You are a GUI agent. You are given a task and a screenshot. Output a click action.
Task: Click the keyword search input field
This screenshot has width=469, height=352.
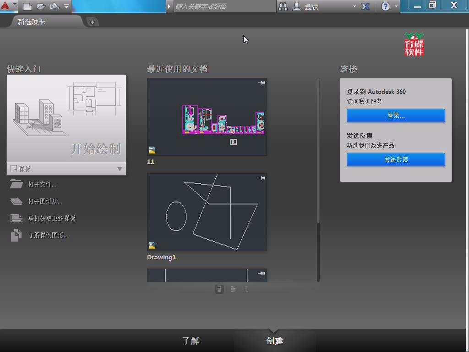tap(224, 6)
